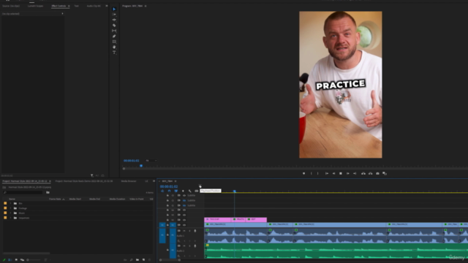Select the Selection tool
This screenshot has height=263, width=468.
coord(114,9)
